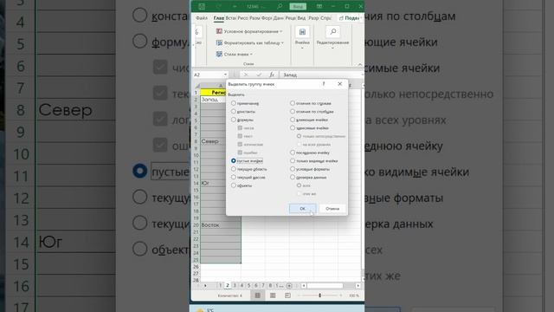Click the Отмена button in the dialog

[x=332, y=208]
